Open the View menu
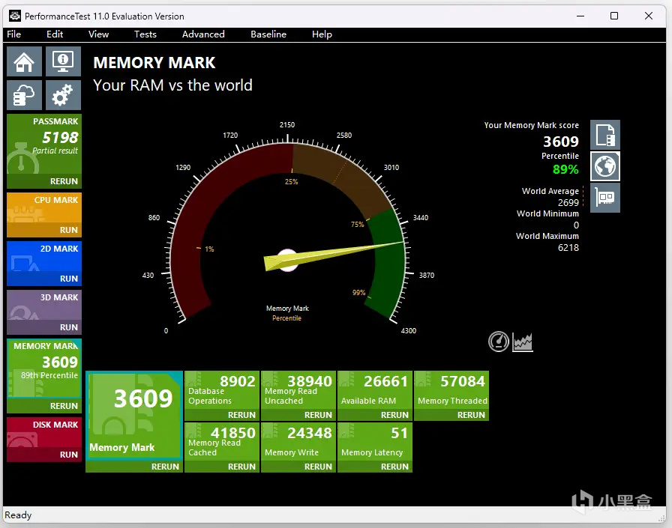This screenshot has width=672, height=528. pos(98,34)
